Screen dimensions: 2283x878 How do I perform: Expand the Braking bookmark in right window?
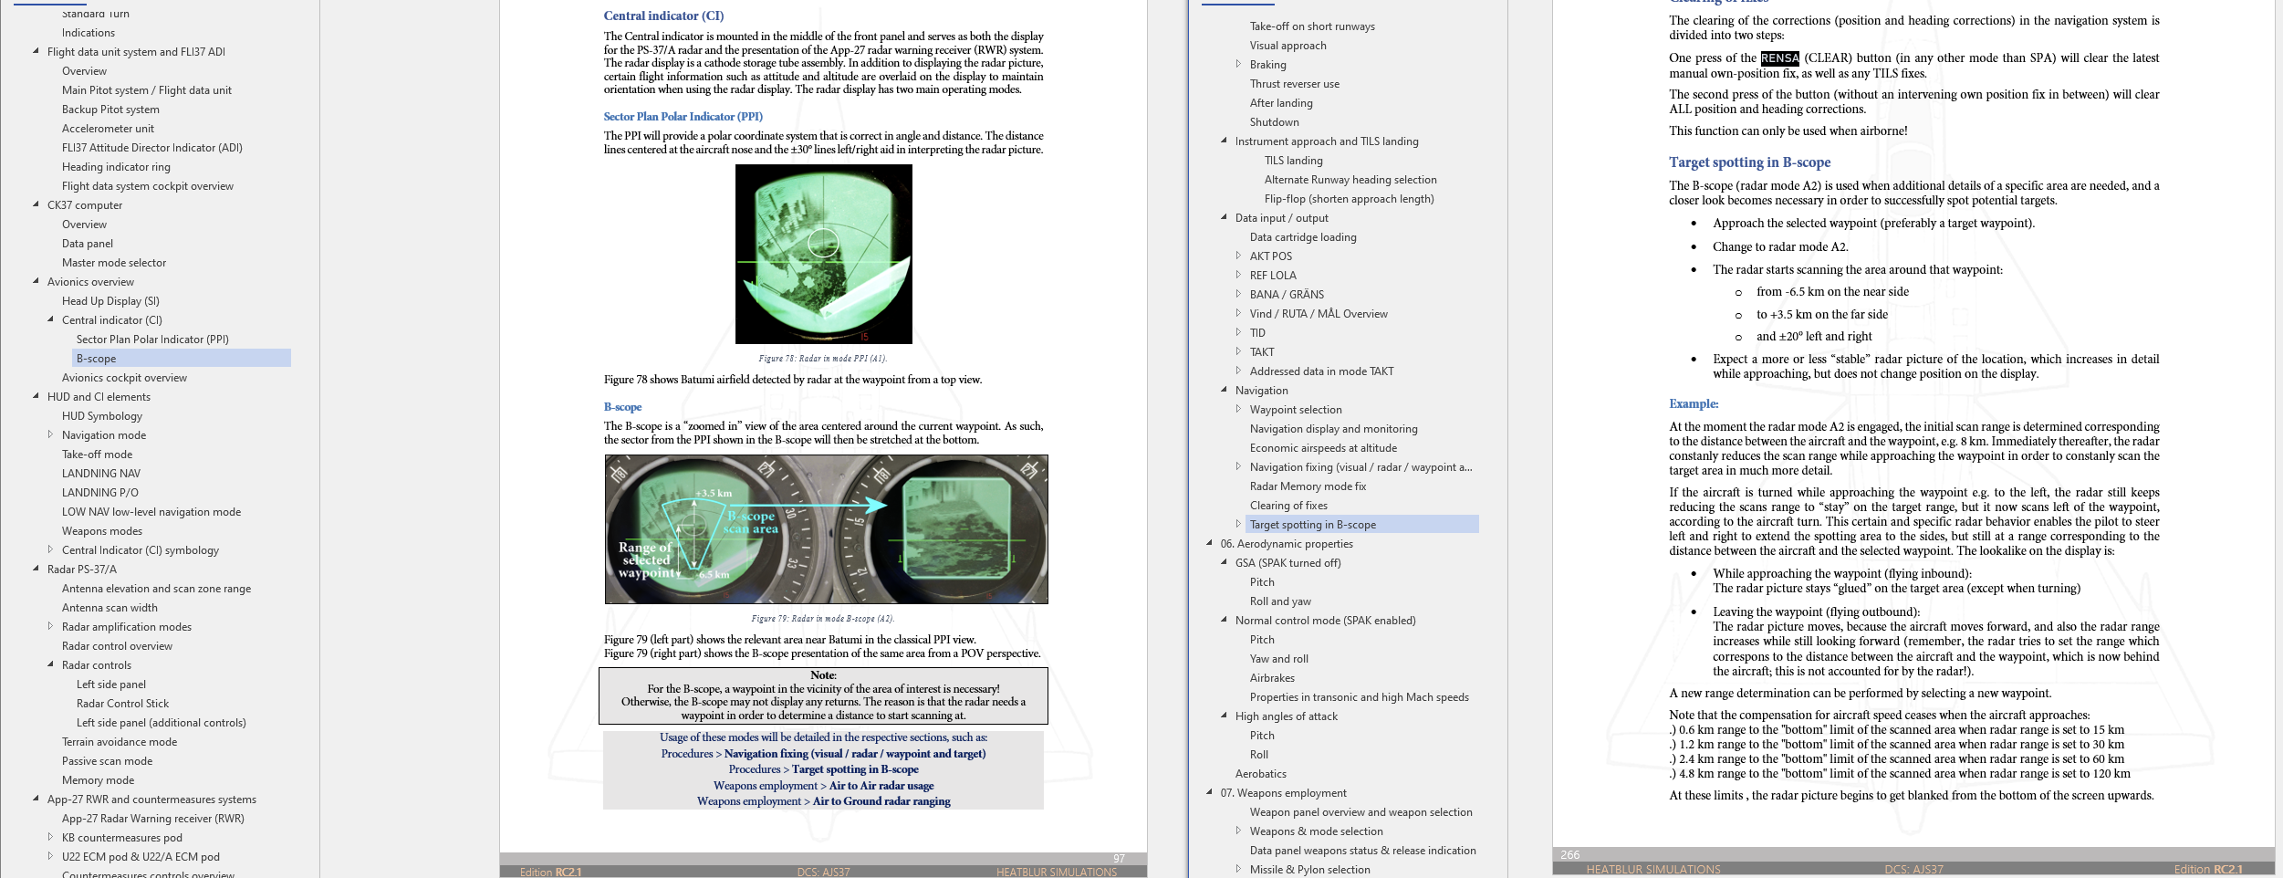point(1238,64)
